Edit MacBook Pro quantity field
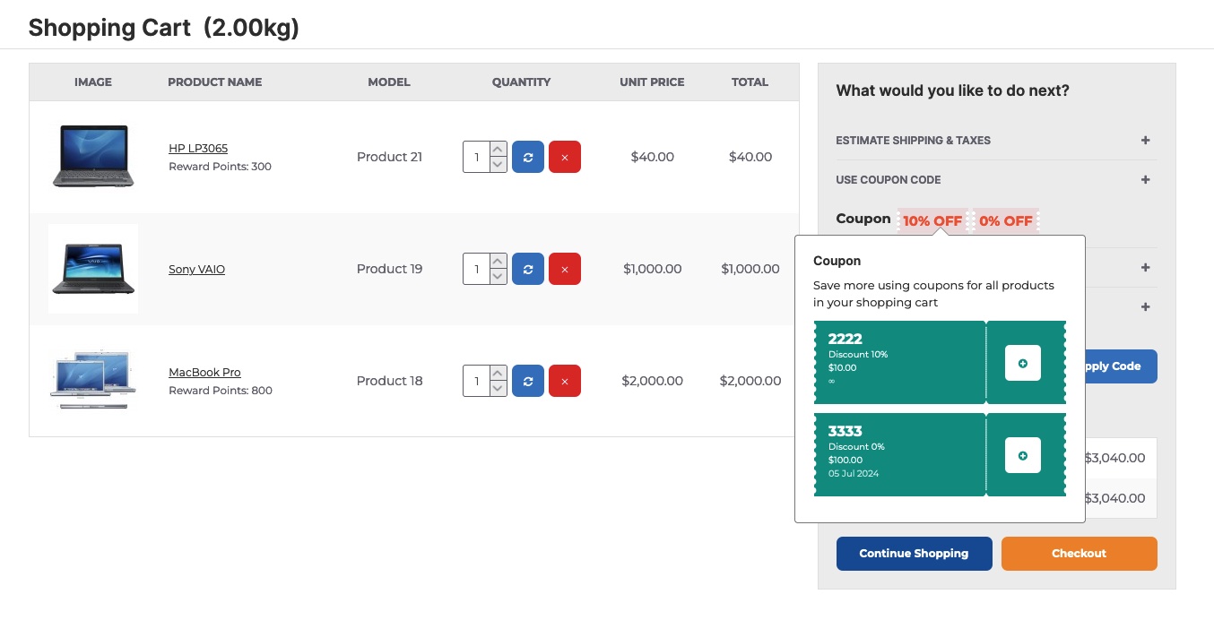 click(x=476, y=381)
